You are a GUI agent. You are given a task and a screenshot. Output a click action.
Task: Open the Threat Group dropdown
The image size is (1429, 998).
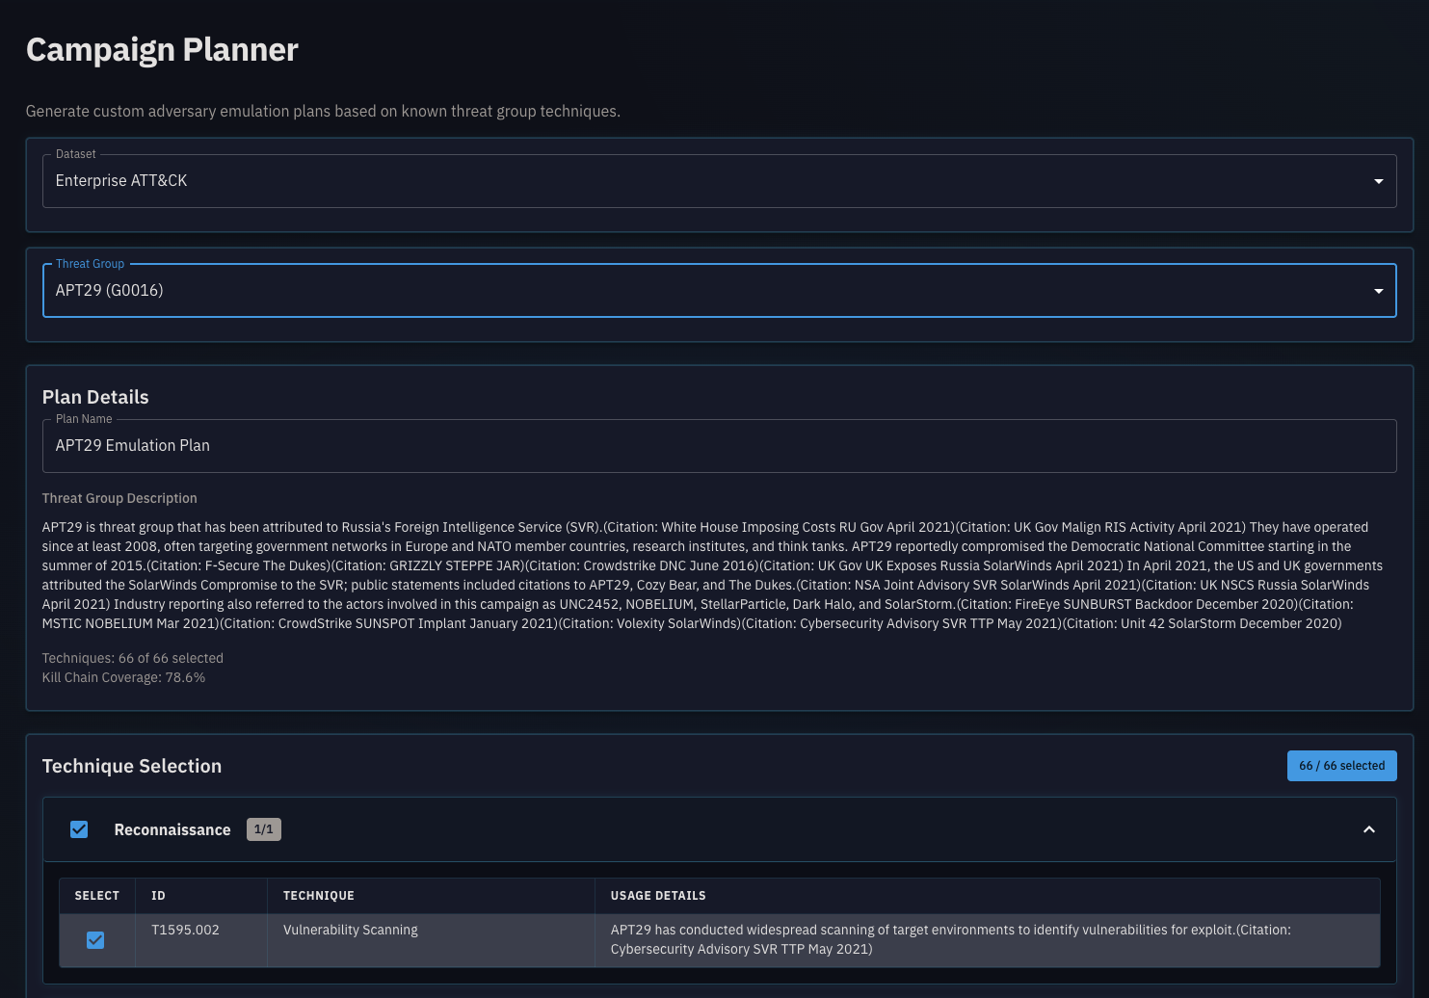719,290
